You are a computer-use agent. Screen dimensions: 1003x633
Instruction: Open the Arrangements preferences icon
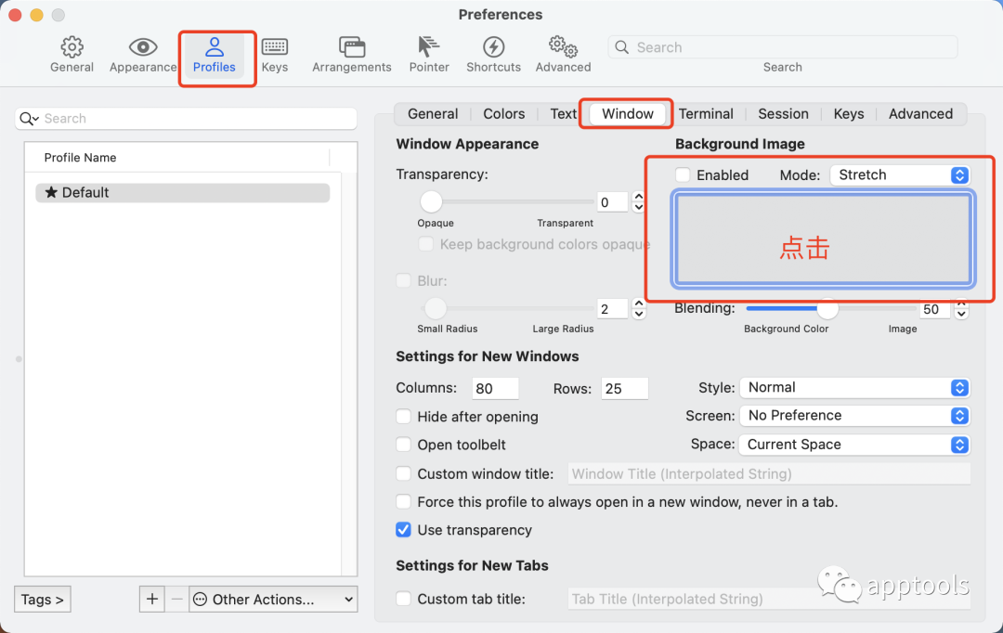click(x=351, y=47)
